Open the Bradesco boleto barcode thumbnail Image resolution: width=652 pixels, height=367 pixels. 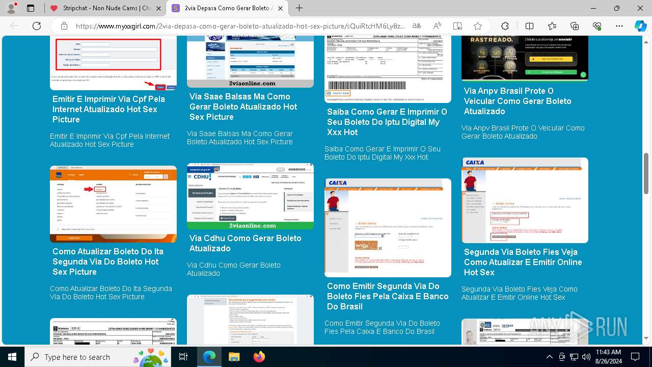pyautogui.click(x=388, y=69)
